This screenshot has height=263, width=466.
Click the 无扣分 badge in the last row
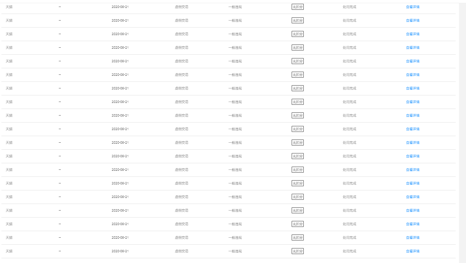[298, 251]
